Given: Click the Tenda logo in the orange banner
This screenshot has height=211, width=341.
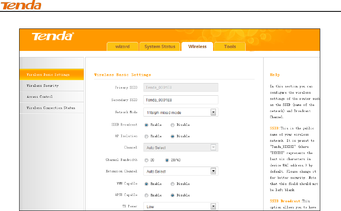Looking at the screenshot, I should pos(53,36).
